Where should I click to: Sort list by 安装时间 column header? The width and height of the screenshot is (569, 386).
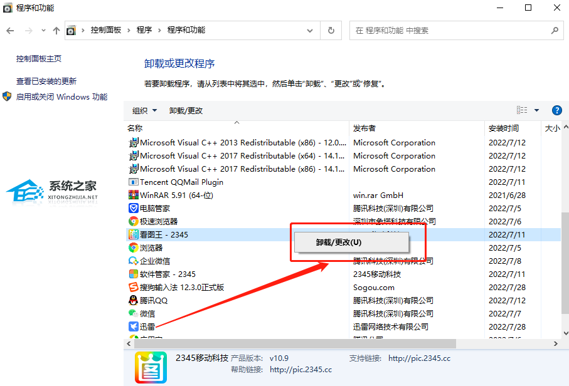[x=504, y=128]
